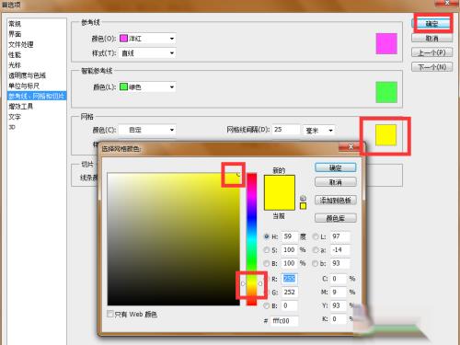This screenshot has height=345, width=460.
Task: Click the vertical hue spectrum slider
Action: coord(252,239)
